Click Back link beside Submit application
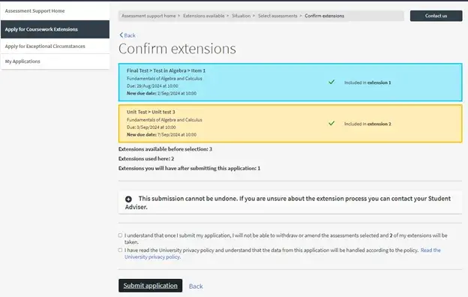Viewport: 468px width, 297px height. point(196,286)
